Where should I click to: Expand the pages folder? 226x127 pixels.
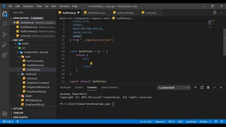(33, 96)
